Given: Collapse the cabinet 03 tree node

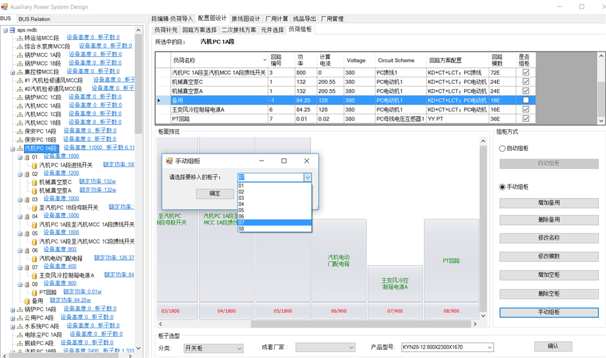Looking at the screenshot, I should tap(19, 200).
